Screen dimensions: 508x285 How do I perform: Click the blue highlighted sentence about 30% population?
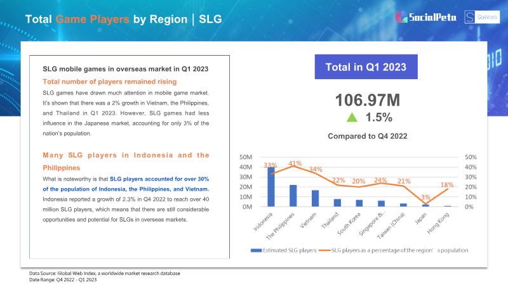tap(126, 184)
